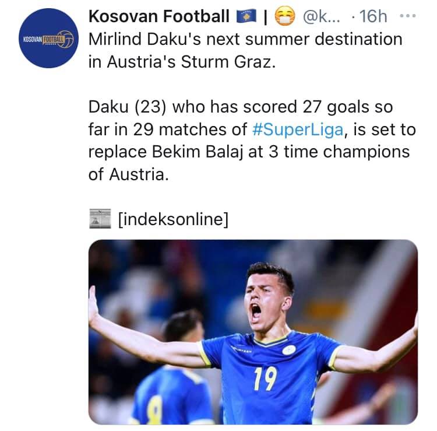Click the newspaper emoji before indeksonline
Screen dimensions: 437x431
pos(100,219)
